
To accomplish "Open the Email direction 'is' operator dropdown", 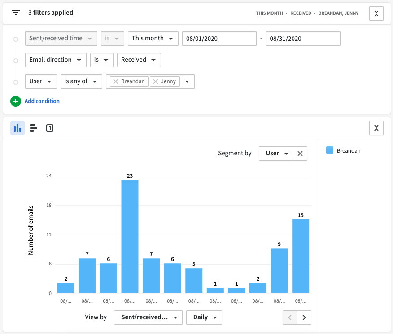I will (102, 60).
